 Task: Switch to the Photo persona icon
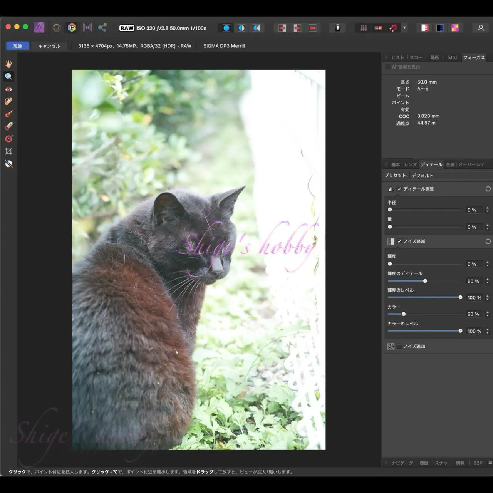pos(39,27)
